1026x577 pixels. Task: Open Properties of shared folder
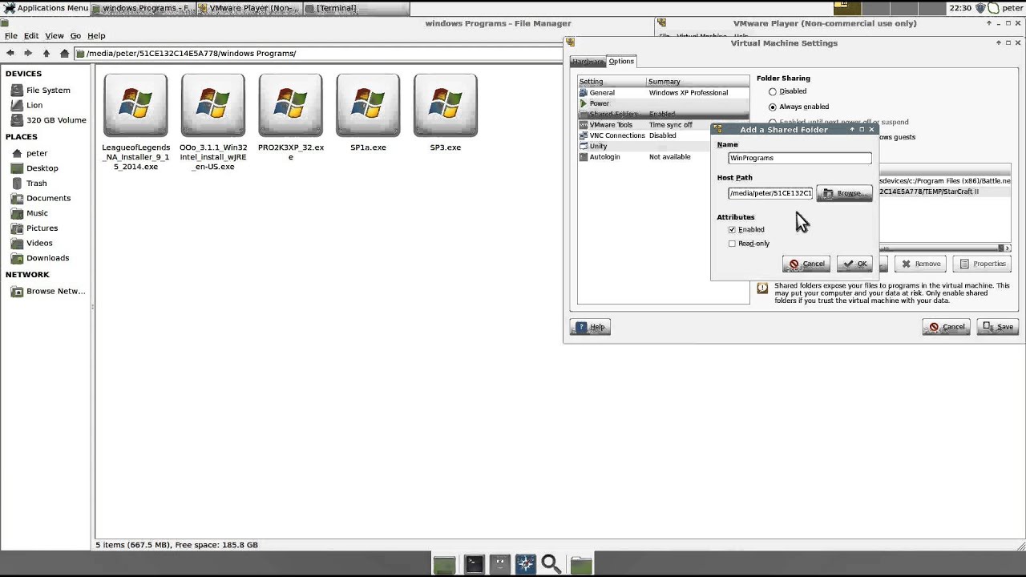(x=982, y=264)
